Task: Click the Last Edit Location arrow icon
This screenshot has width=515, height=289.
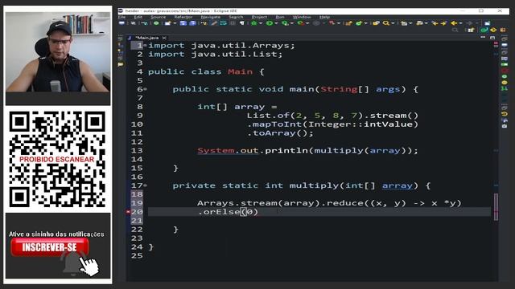Action: 435,23
